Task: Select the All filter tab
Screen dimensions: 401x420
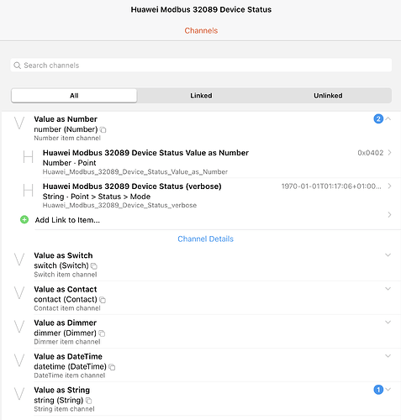Action: click(x=74, y=96)
